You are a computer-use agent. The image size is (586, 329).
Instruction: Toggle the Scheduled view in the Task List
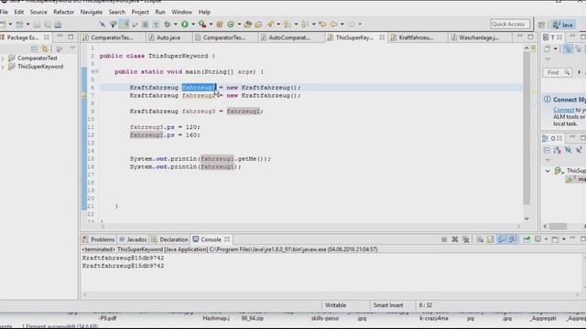coord(579,48)
